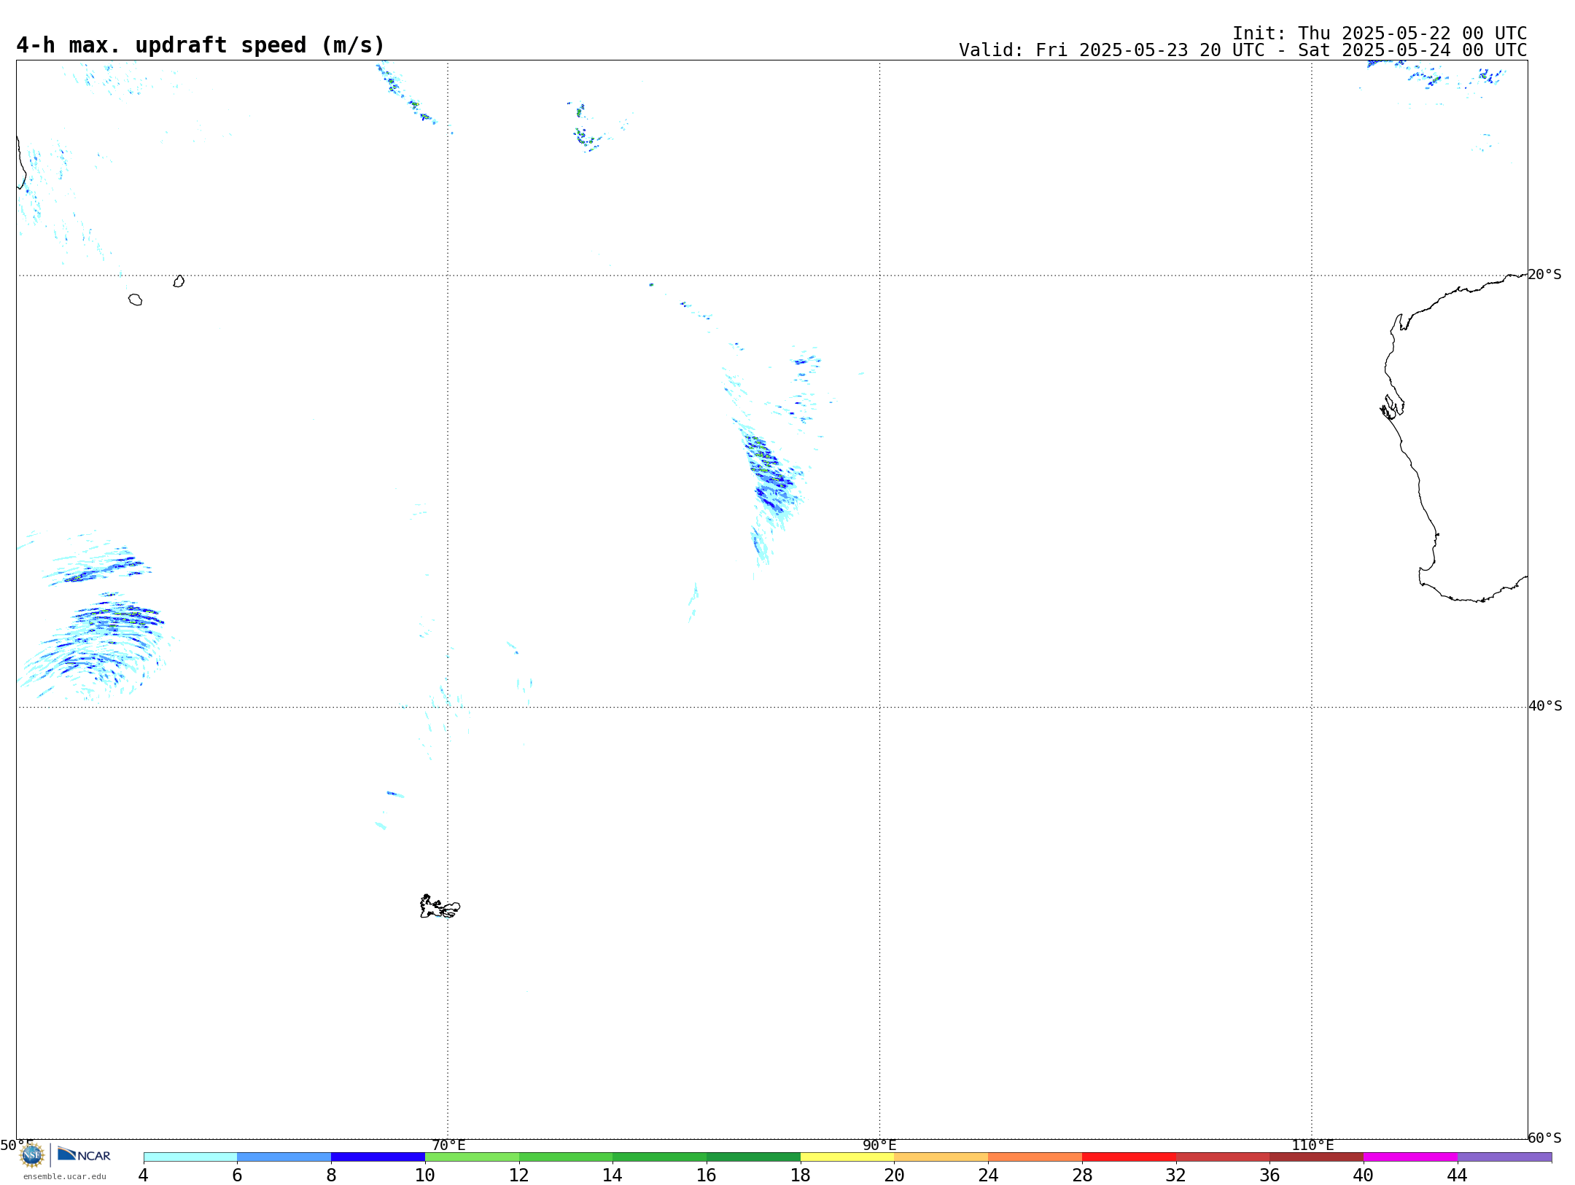Pick the orange 24–28 colorbar swatch
Image resolution: width=1575 pixels, height=1185 pixels.
point(1035,1157)
